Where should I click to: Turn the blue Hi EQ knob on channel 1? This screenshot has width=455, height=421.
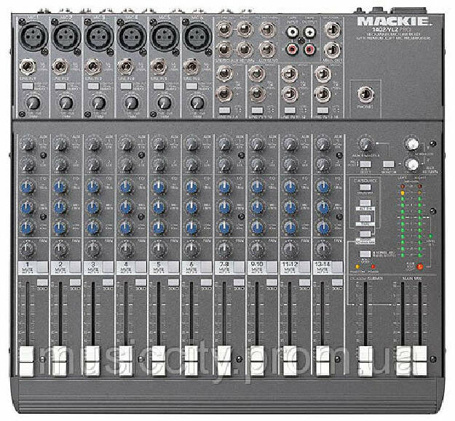(x=28, y=187)
